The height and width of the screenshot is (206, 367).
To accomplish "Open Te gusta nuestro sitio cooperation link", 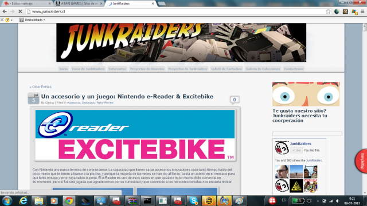I will [x=300, y=116].
